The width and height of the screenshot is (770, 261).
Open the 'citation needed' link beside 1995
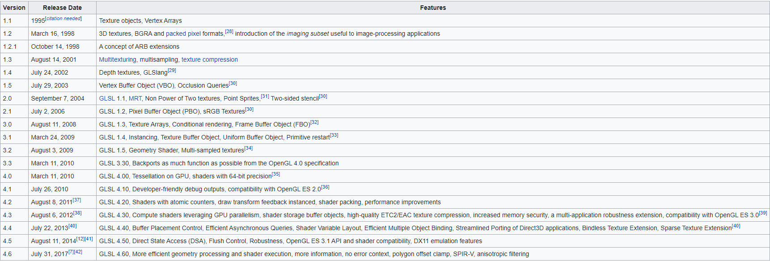[x=63, y=19]
